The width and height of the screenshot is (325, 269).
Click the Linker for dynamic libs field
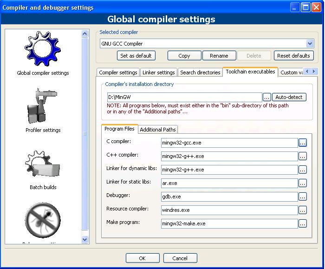click(229, 170)
